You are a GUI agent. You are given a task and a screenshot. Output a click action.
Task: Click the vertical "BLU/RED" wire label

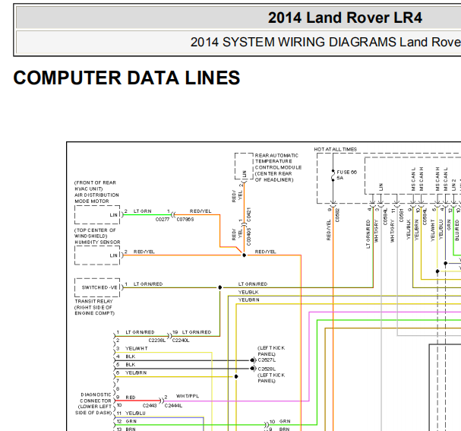[x=457, y=230]
